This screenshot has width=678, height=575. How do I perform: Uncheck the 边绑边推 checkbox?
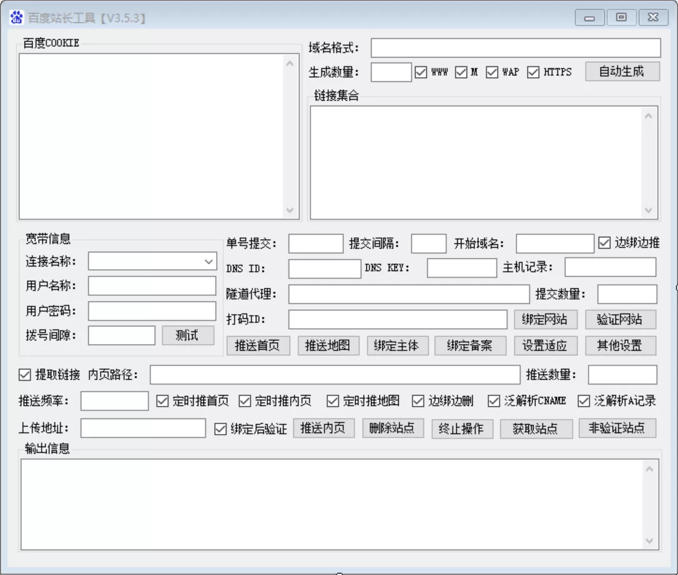coord(604,243)
